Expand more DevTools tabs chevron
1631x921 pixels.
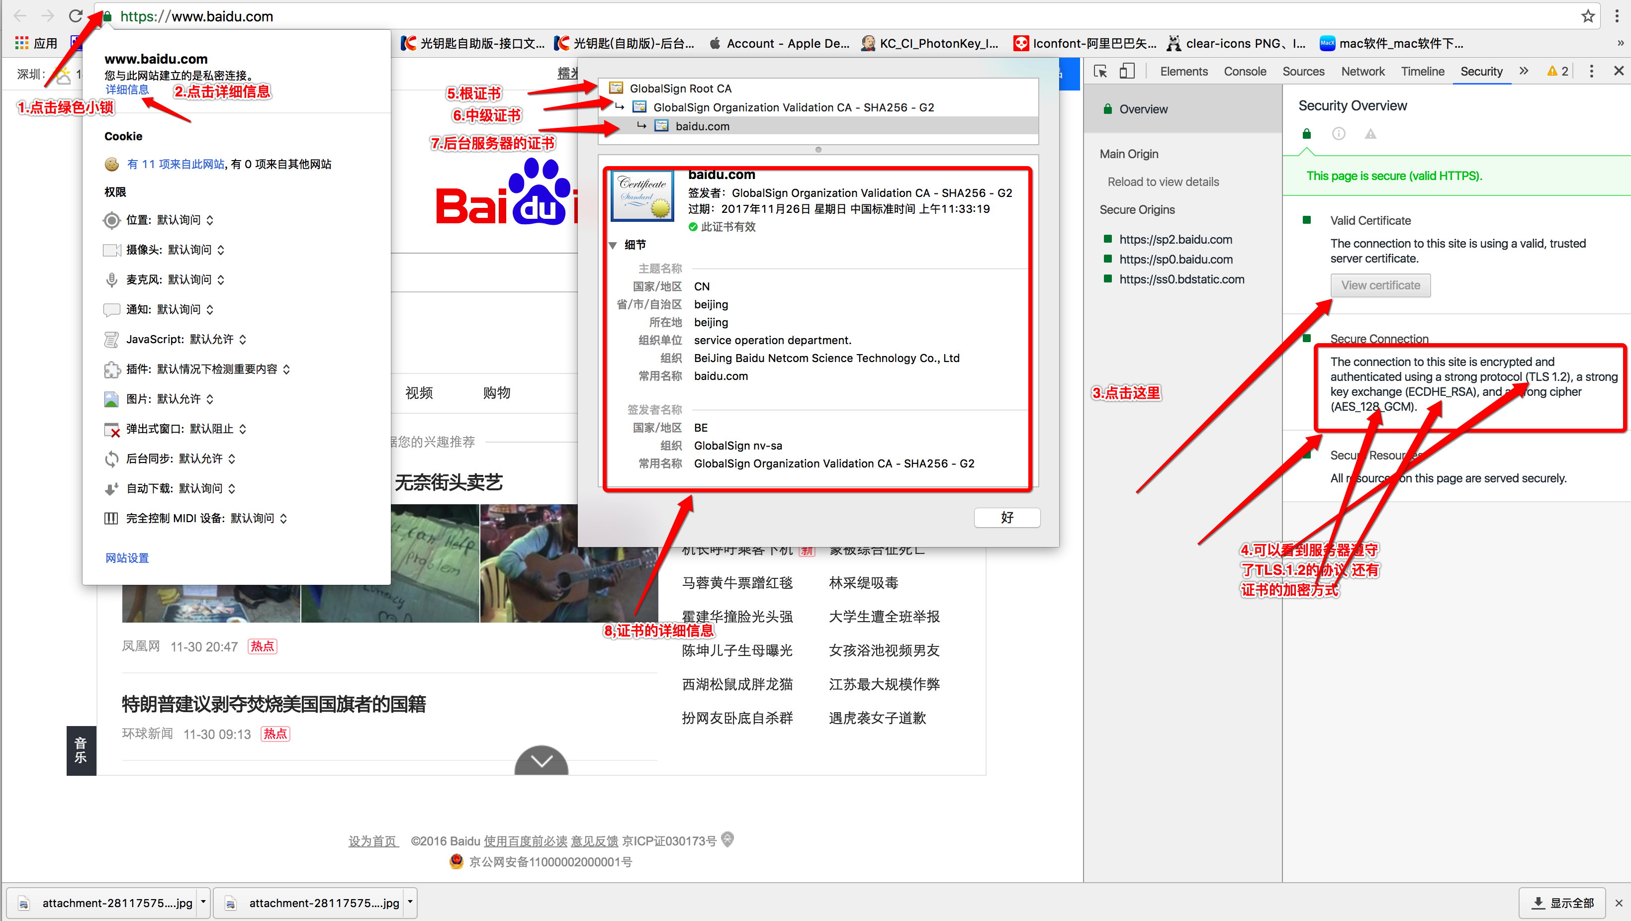coord(1524,71)
